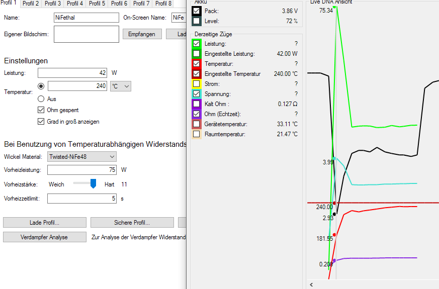
Task: Open the Profil 8 tab
Action: click(x=163, y=4)
